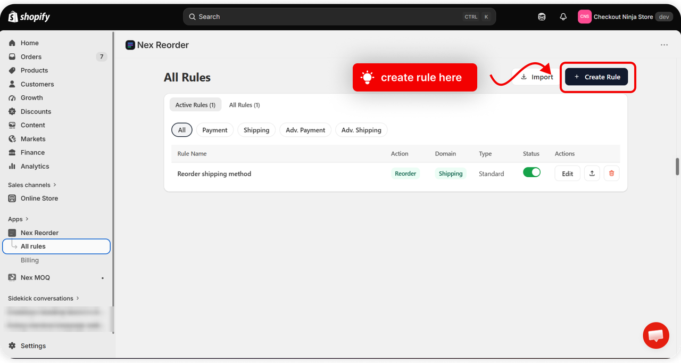The image size is (681, 363).
Task: Edit the Reorder shipping method rule
Action: [568, 174]
